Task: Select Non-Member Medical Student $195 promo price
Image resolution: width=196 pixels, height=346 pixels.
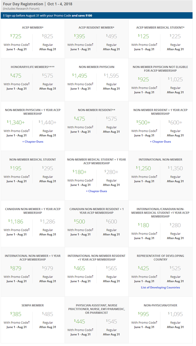Action: (16, 168)
